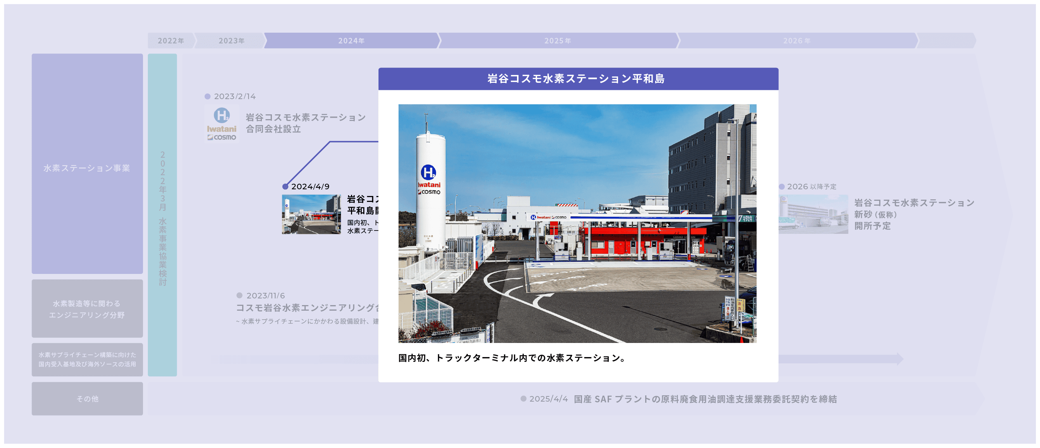Click the 2023/11/6 timeline marker dot
Image resolution: width=1040 pixels, height=448 pixels.
click(240, 295)
